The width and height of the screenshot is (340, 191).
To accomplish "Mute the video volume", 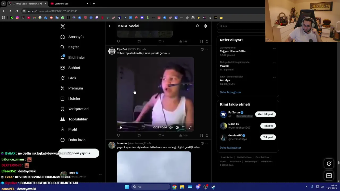I will [171, 128].
